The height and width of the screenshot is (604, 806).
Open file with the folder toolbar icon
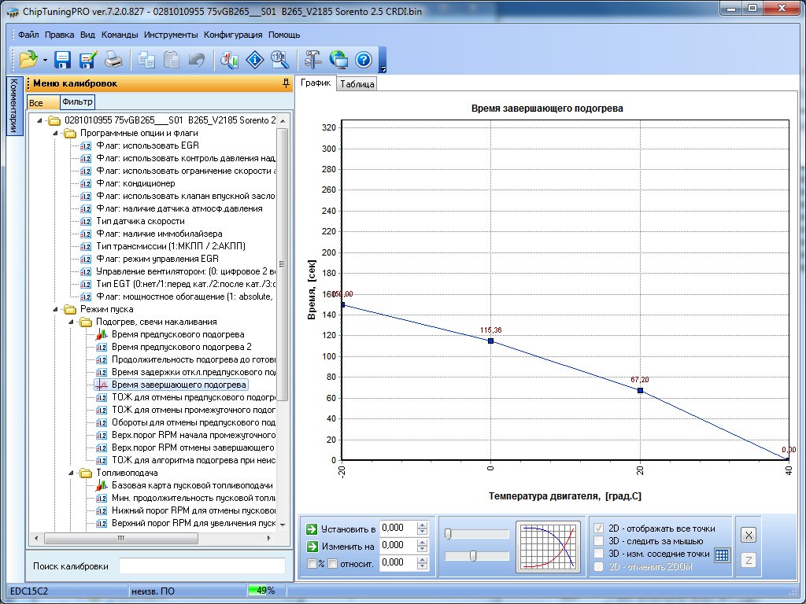[28, 59]
